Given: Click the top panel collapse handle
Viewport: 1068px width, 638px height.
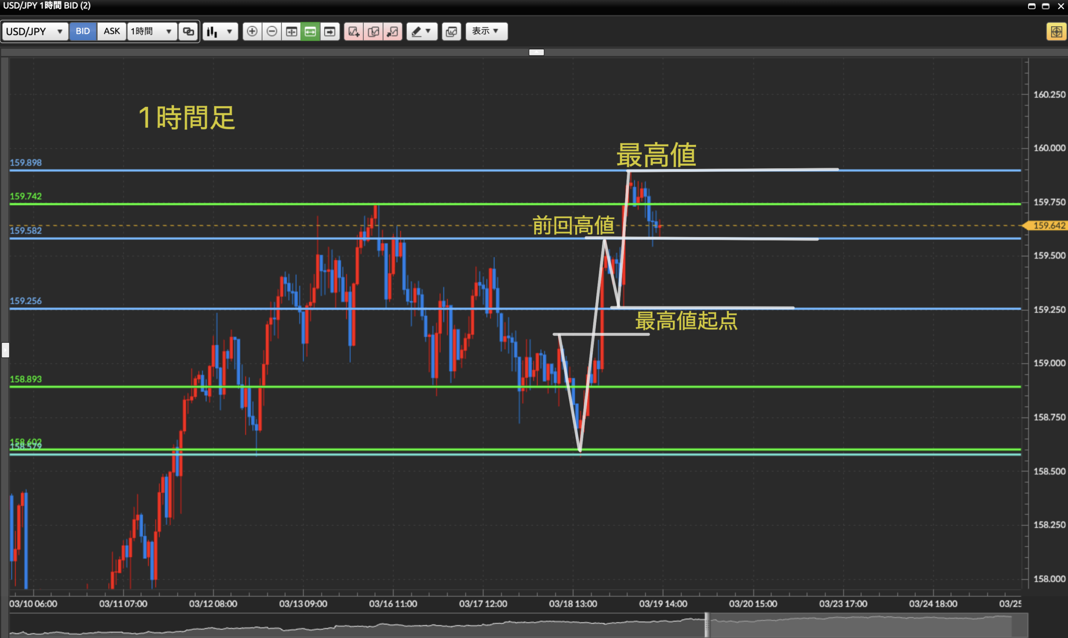Looking at the screenshot, I should point(536,53).
